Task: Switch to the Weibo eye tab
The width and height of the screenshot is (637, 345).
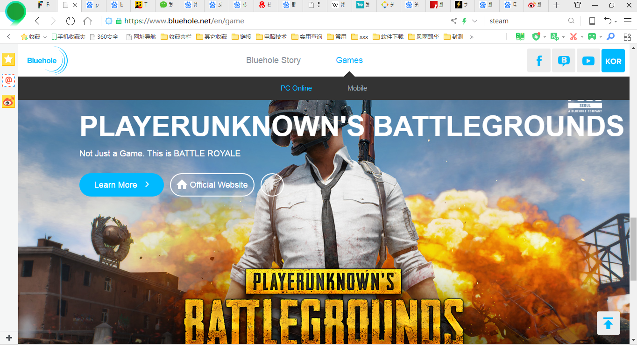Action: [x=537, y=5]
